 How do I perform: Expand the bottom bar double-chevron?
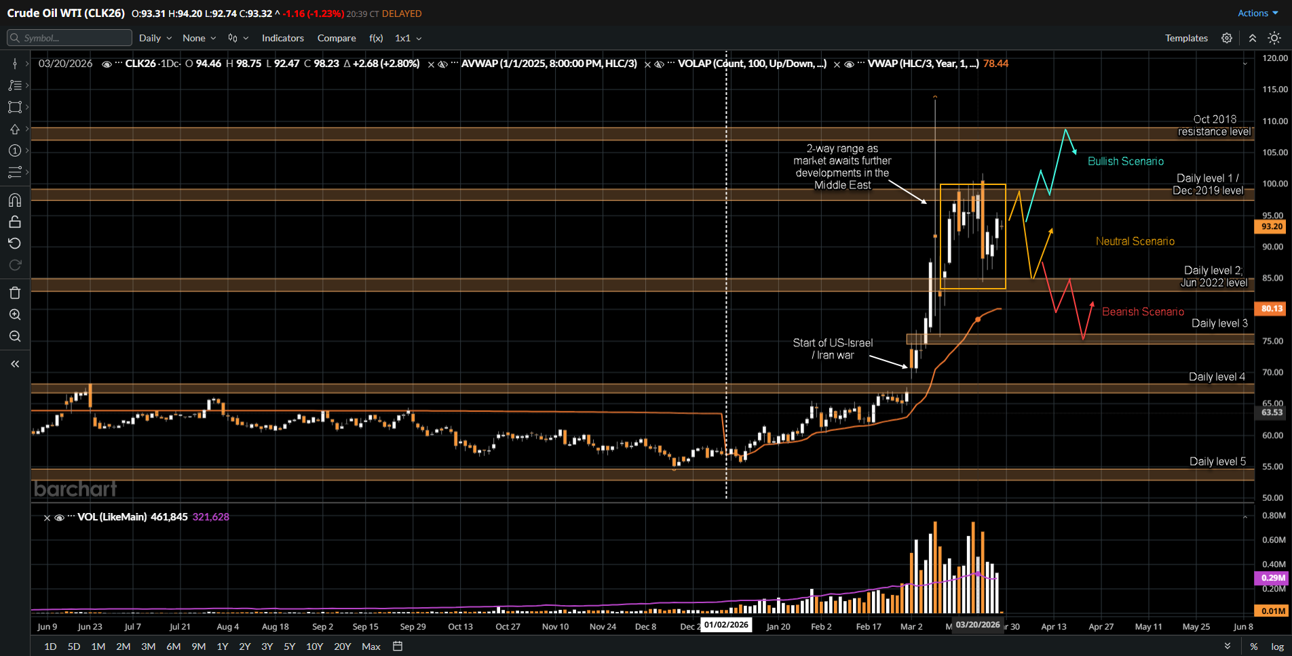point(1228,647)
